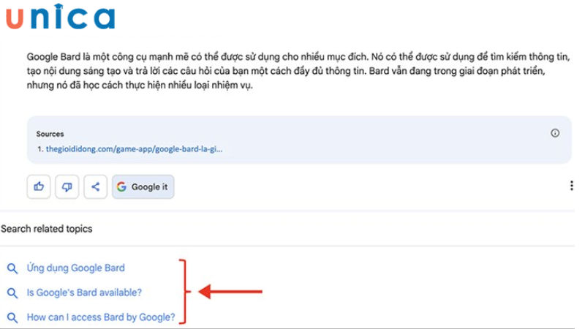Click magnifier icon beside Ứng dụng Google Bard

(12, 268)
